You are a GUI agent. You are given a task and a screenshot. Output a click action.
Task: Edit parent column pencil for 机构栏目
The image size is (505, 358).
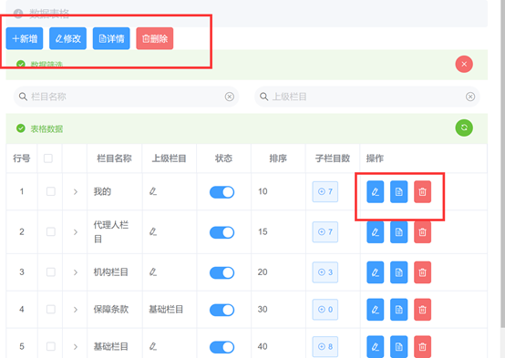coord(153,272)
